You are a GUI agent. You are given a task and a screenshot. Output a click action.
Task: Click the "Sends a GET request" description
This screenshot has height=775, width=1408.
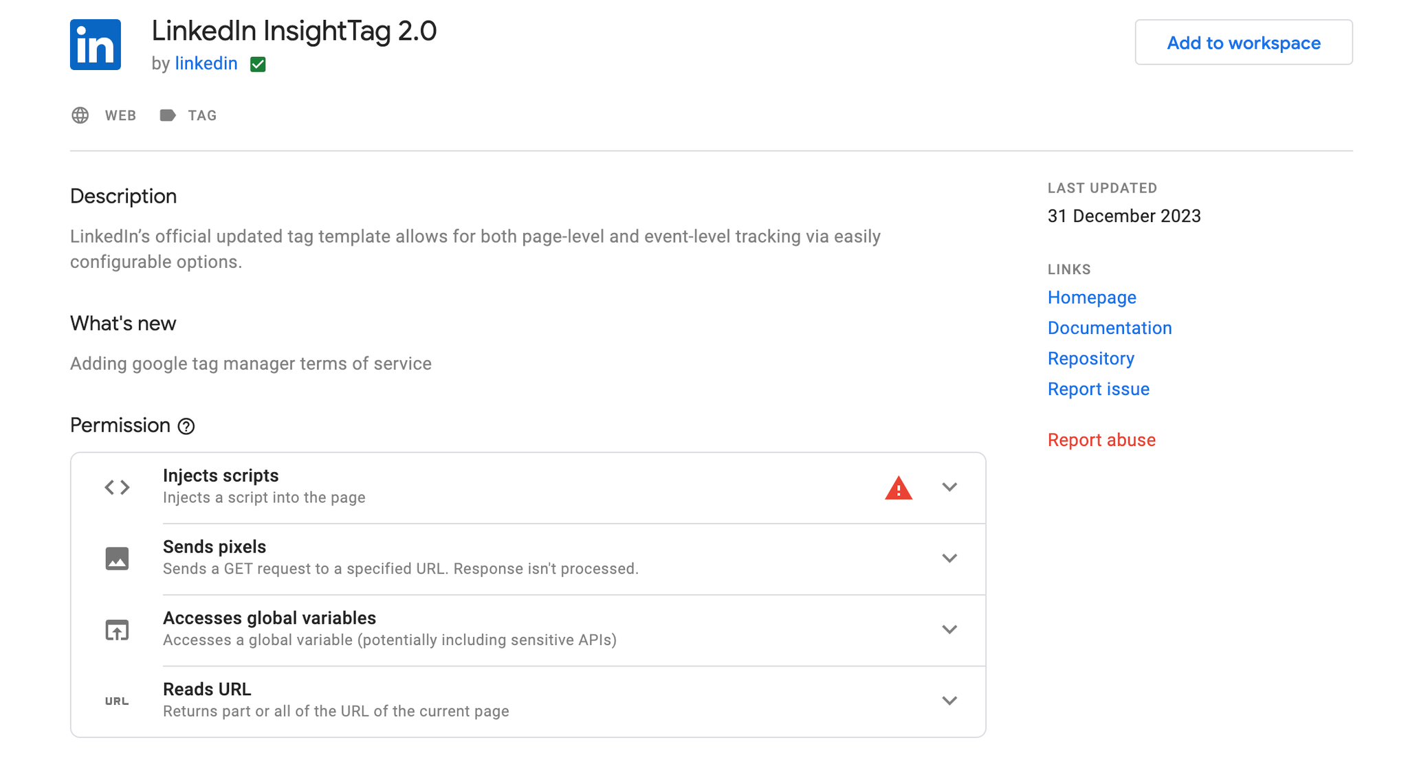point(401,569)
